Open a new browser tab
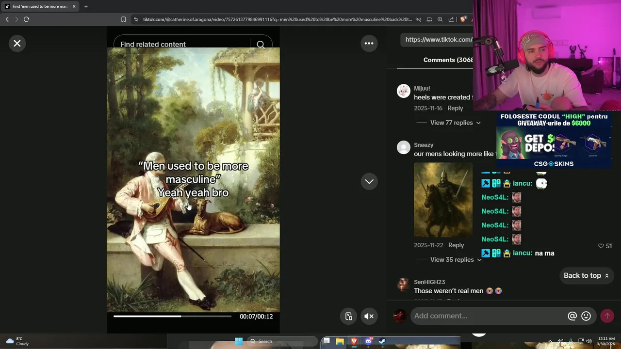This screenshot has height=349, width=621. 86,7
